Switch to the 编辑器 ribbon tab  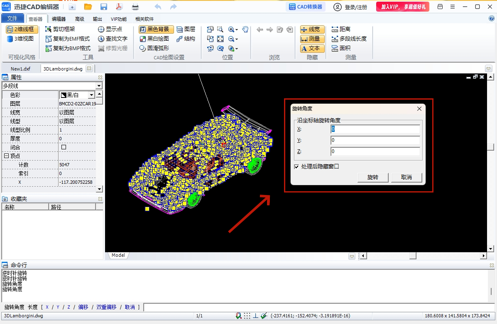[59, 19]
